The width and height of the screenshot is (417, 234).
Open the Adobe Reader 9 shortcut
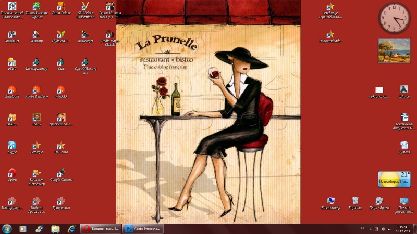click(36, 90)
